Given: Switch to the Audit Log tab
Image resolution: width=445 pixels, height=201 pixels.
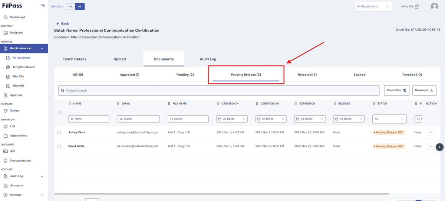Looking at the screenshot, I should click(x=208, y=59).
